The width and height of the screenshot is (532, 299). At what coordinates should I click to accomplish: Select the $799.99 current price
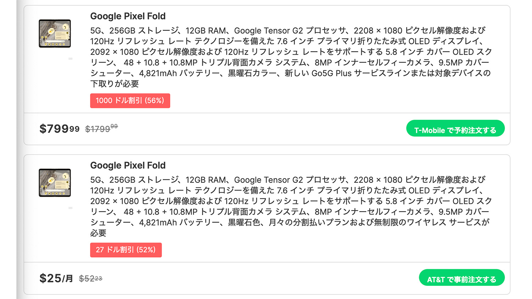pos(59,129)
